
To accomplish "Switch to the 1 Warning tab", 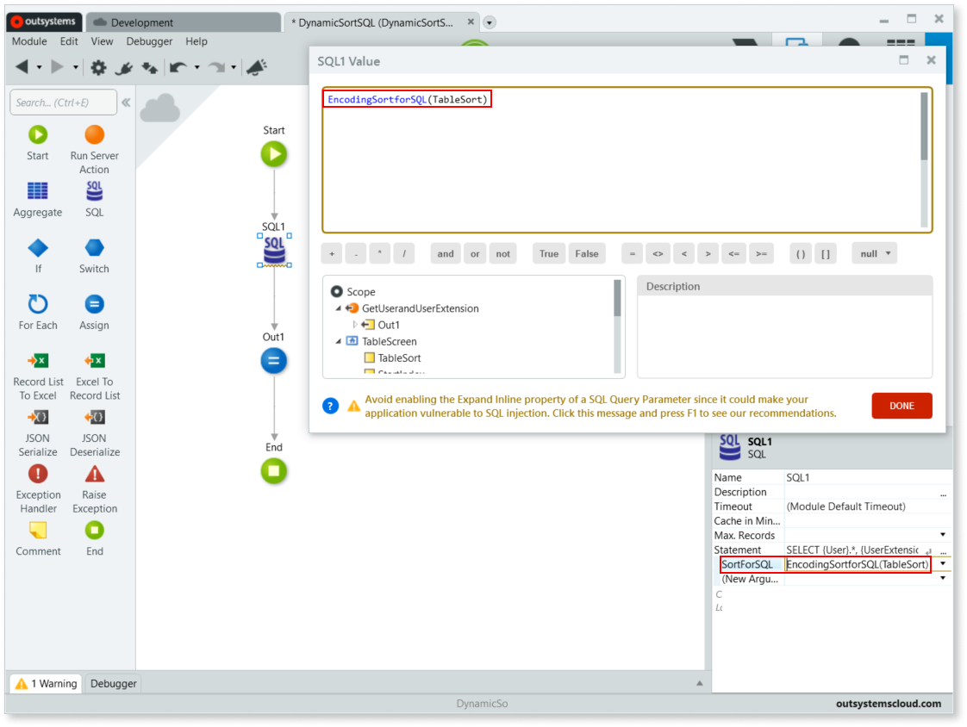I will tap(45, 683).
